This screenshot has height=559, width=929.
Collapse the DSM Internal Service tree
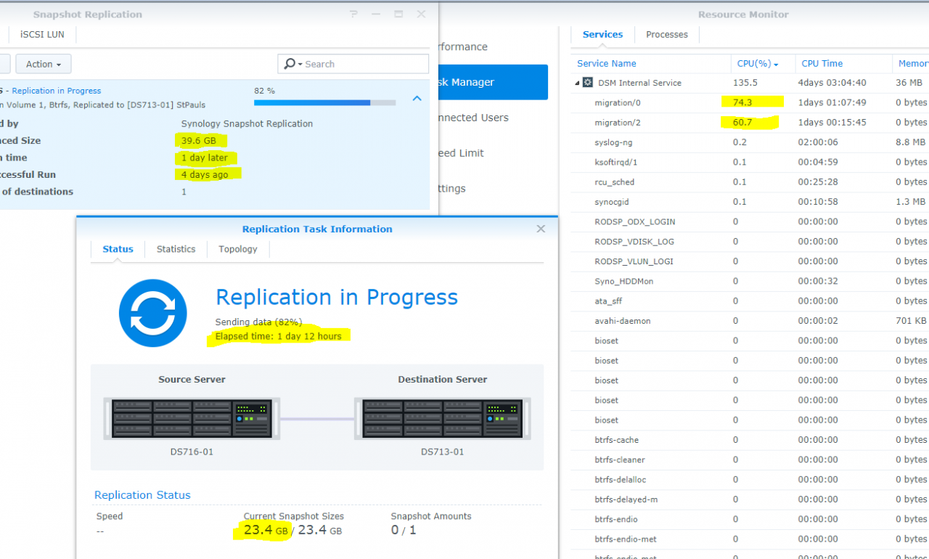pyautogui.click(x=576, y=83)
